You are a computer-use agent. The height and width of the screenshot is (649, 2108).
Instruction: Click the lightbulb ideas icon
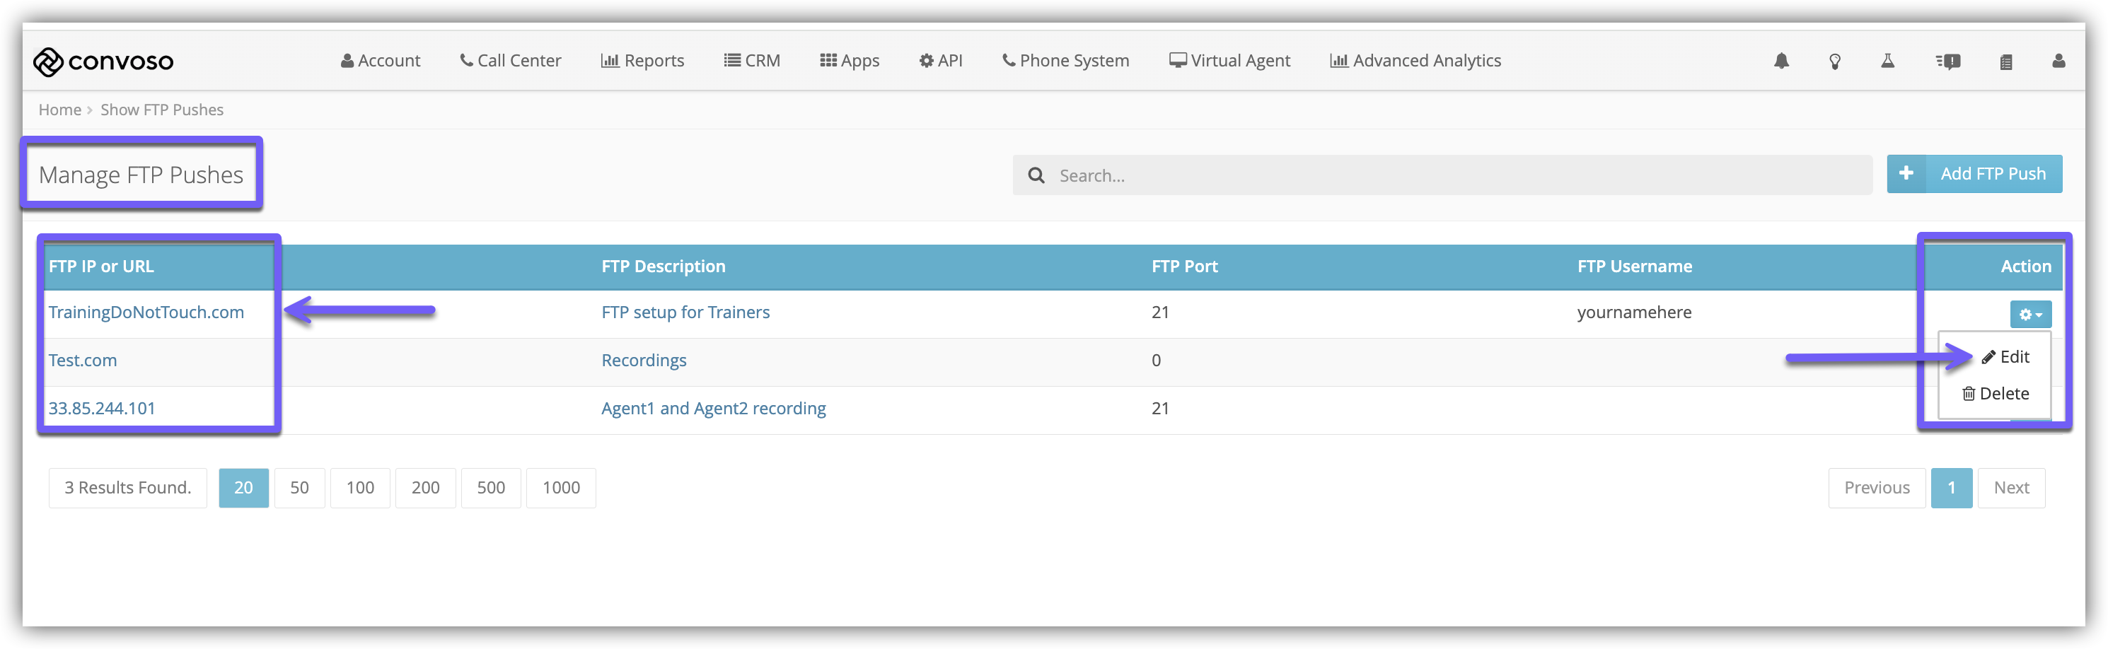pos(1835,62)
